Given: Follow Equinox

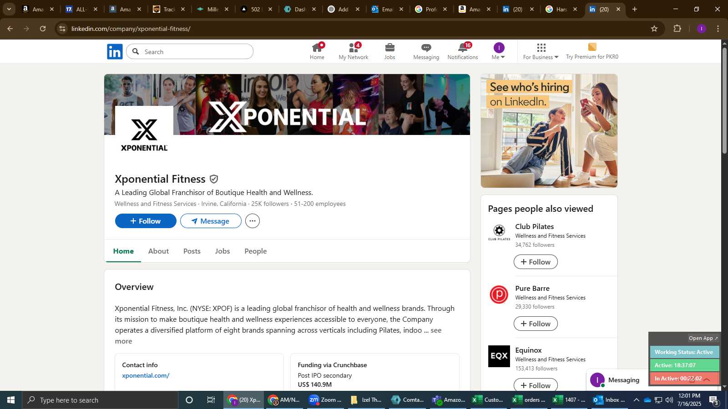Looking at the screenshot, I should (x=536, y=385).
